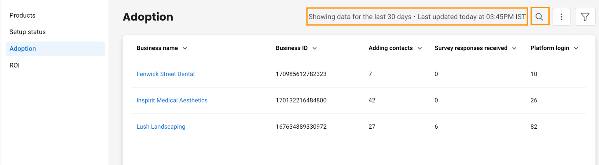Image resolution: width=599 pixels, height=165 pixels.
Task: Click the Survey responses received header text
Action: tap(471, 48)
